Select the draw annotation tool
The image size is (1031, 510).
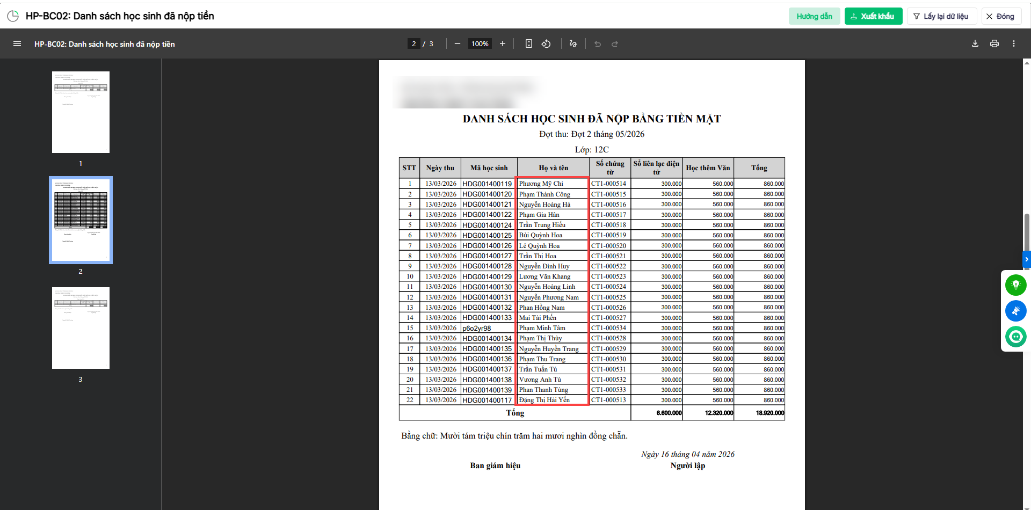[573, 44]
